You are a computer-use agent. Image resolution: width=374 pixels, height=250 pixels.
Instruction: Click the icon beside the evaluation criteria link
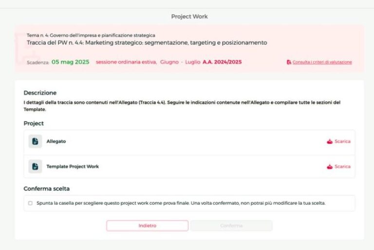coord(289,62)
